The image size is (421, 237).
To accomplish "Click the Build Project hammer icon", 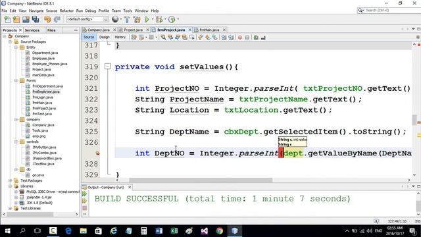I will 127,19.
